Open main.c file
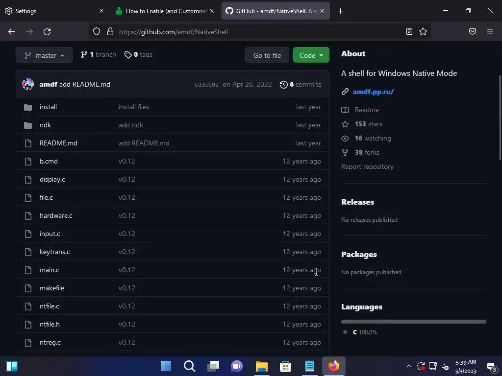The width and height of the screenshot is (502, 376). 50,270
